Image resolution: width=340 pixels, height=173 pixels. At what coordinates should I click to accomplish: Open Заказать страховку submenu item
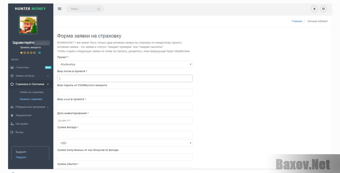[x=31, y=99]
